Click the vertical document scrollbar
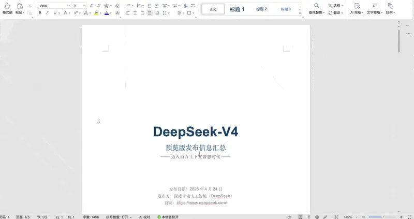 pos(398,41)
